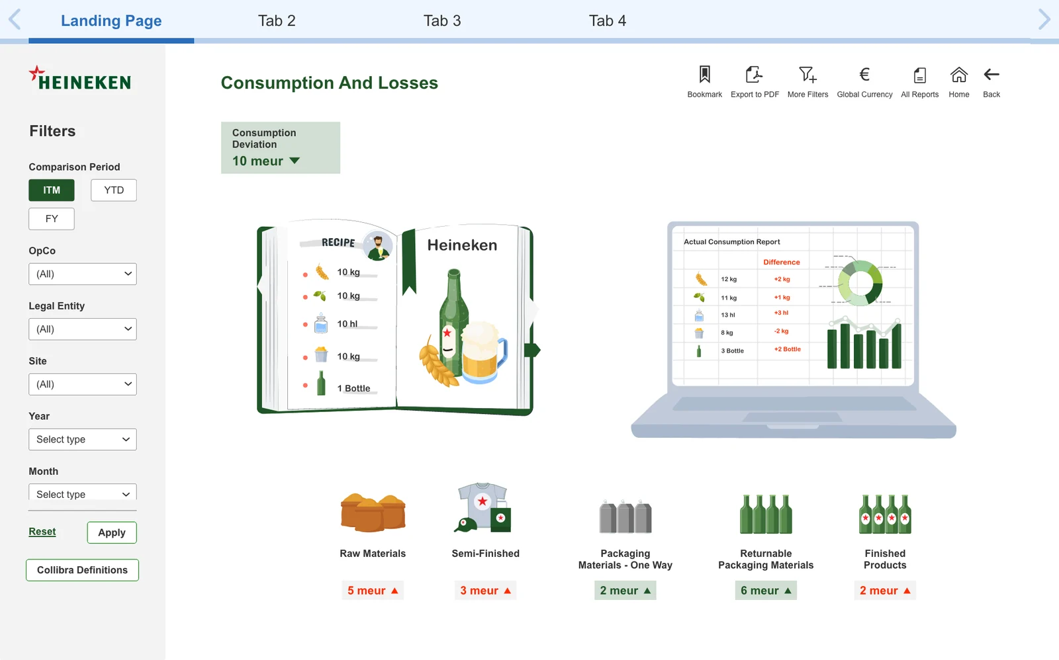Open the More Filters icon
Image resolution: width=1059 pixels, height=660 pixels.
807,74
